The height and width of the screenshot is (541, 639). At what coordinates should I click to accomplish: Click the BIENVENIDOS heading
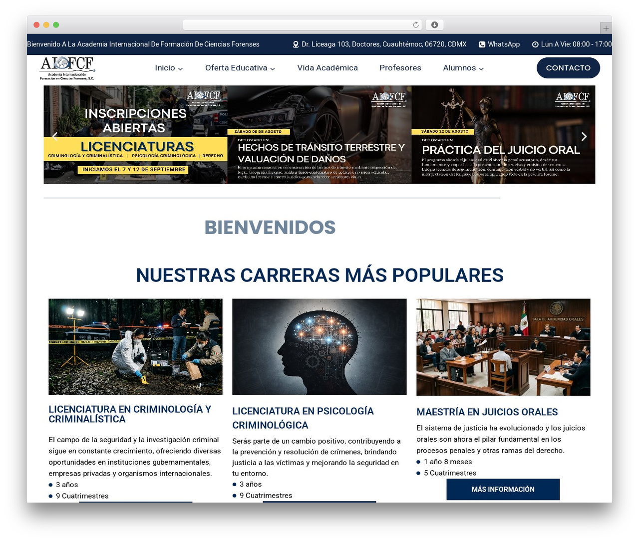(270, 228)
